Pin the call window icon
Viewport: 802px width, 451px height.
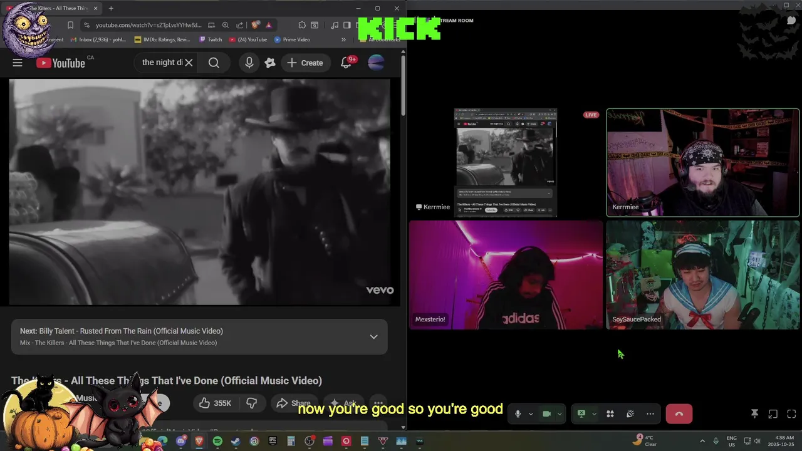click(x=754, y=414)
